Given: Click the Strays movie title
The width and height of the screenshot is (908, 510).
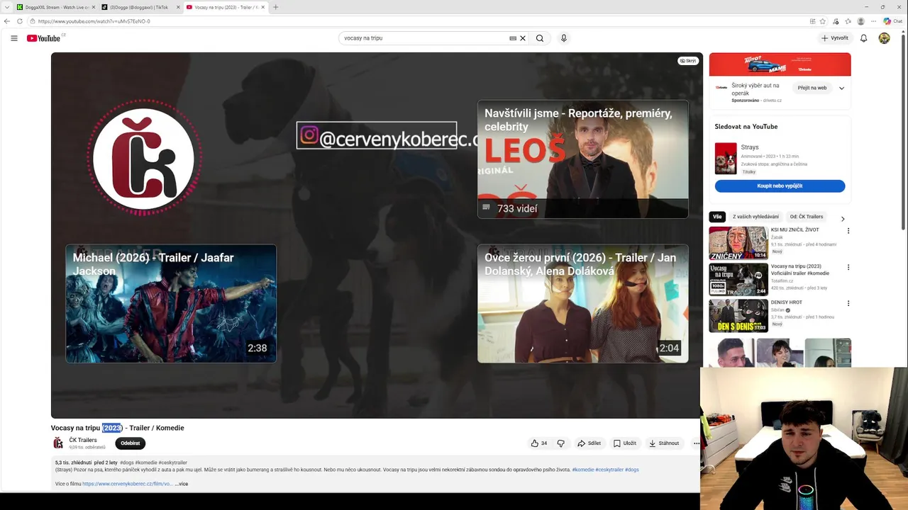Looking at the screenshot, I should pos(750,147).
